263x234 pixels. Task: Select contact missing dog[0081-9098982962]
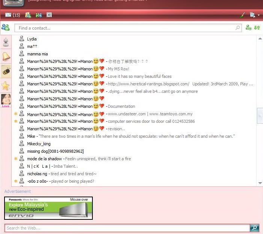click(x=55, y=151)
